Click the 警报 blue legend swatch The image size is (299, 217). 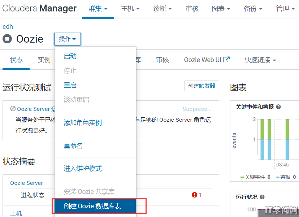pos(278,178)
